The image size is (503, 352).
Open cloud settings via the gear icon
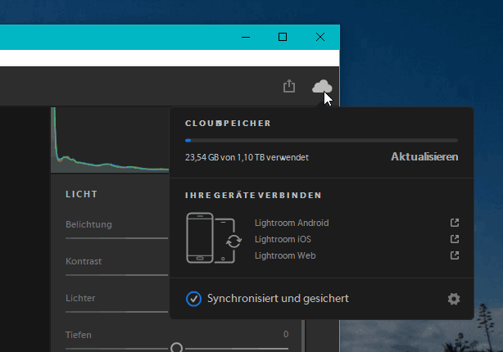pyautogui.click(x=454, y=300)
